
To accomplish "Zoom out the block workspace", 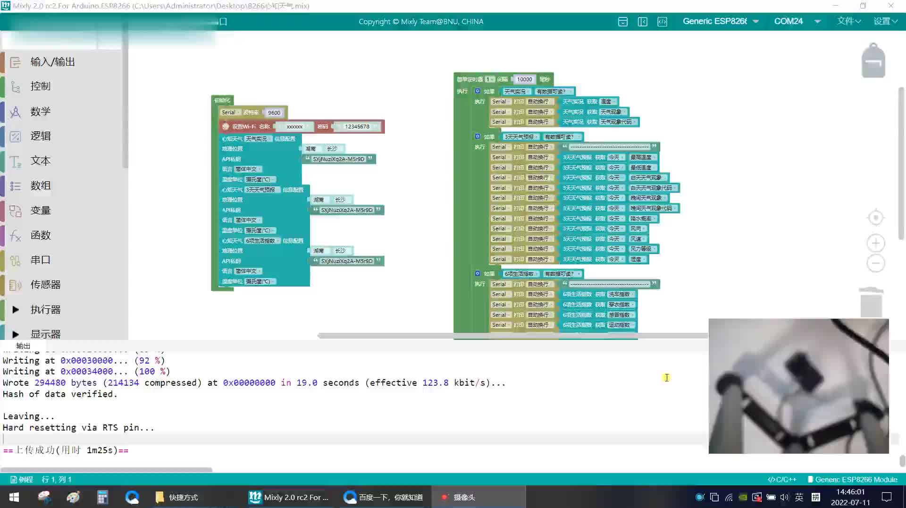I will click(876, 263).
